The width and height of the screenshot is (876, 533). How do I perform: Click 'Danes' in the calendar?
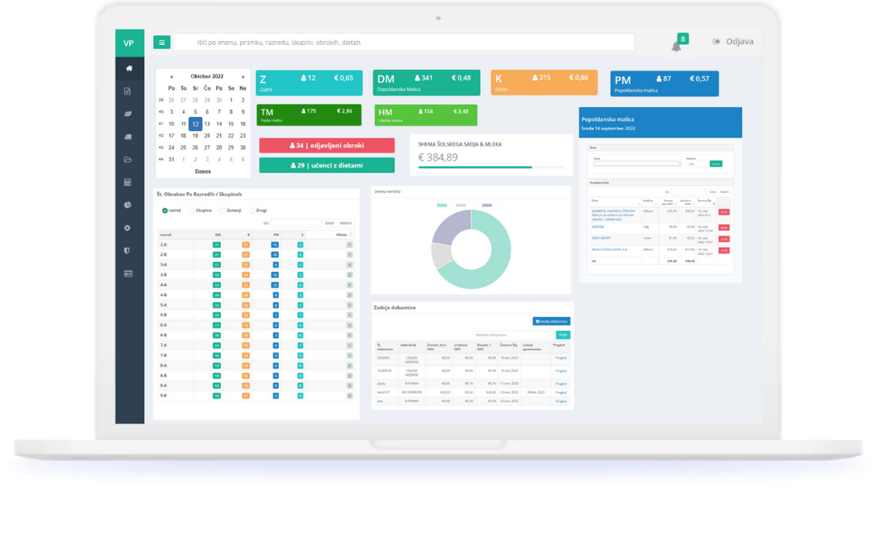pyautogui.click(x=202, y=171)
